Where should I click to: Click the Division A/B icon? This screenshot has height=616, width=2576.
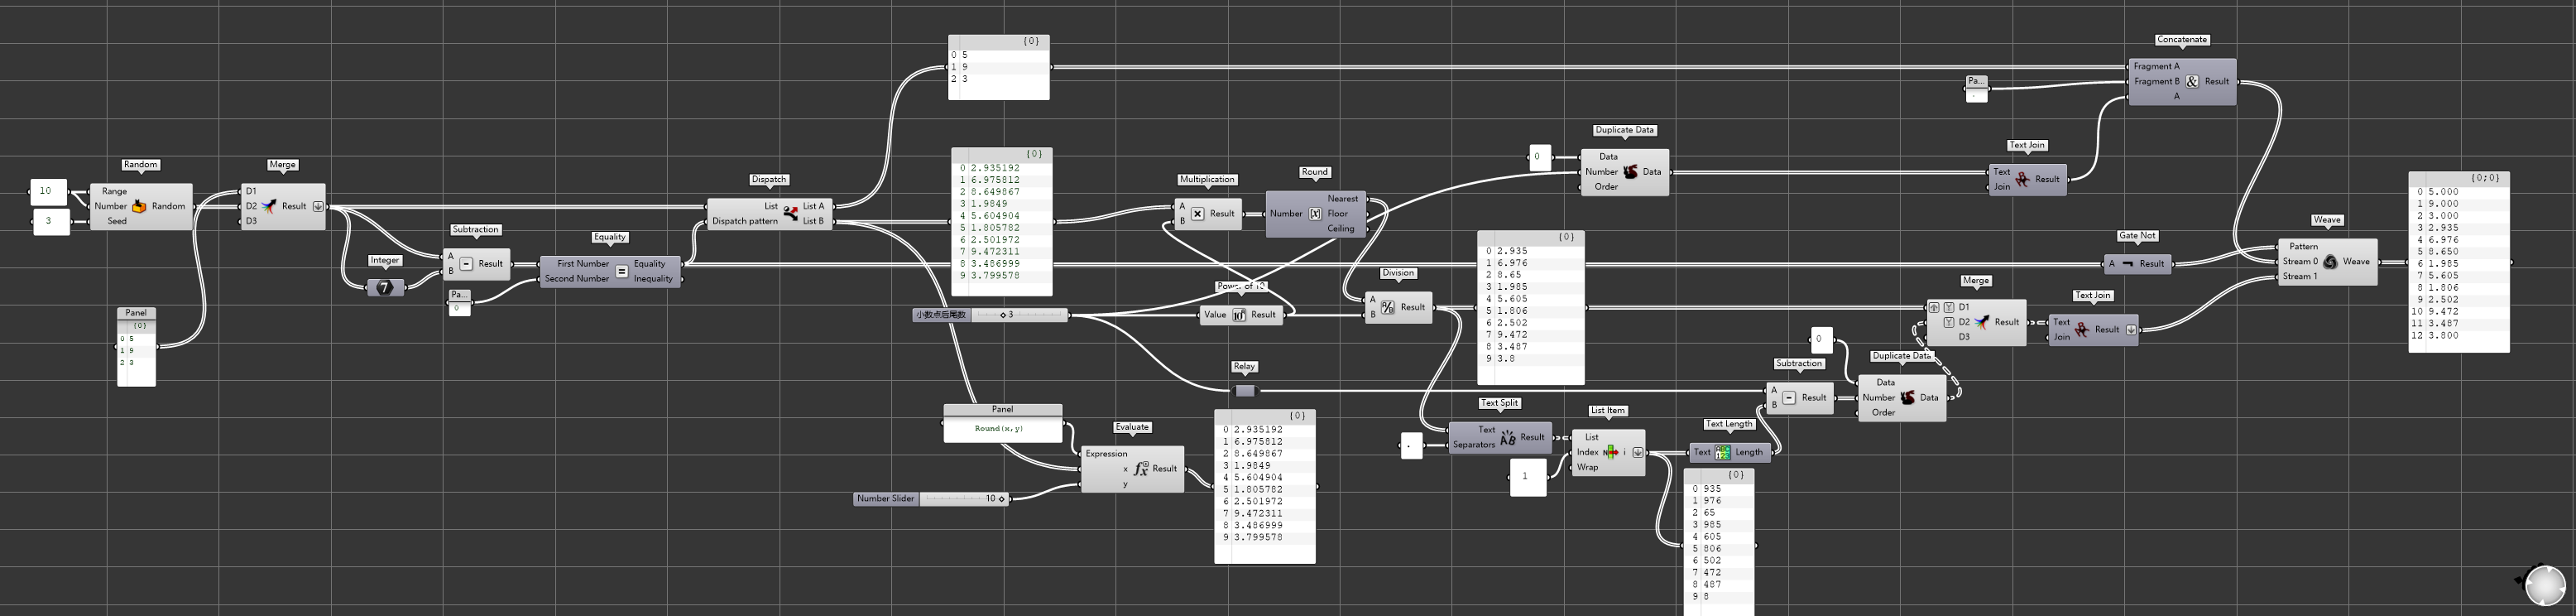(x=1388, y=307)
